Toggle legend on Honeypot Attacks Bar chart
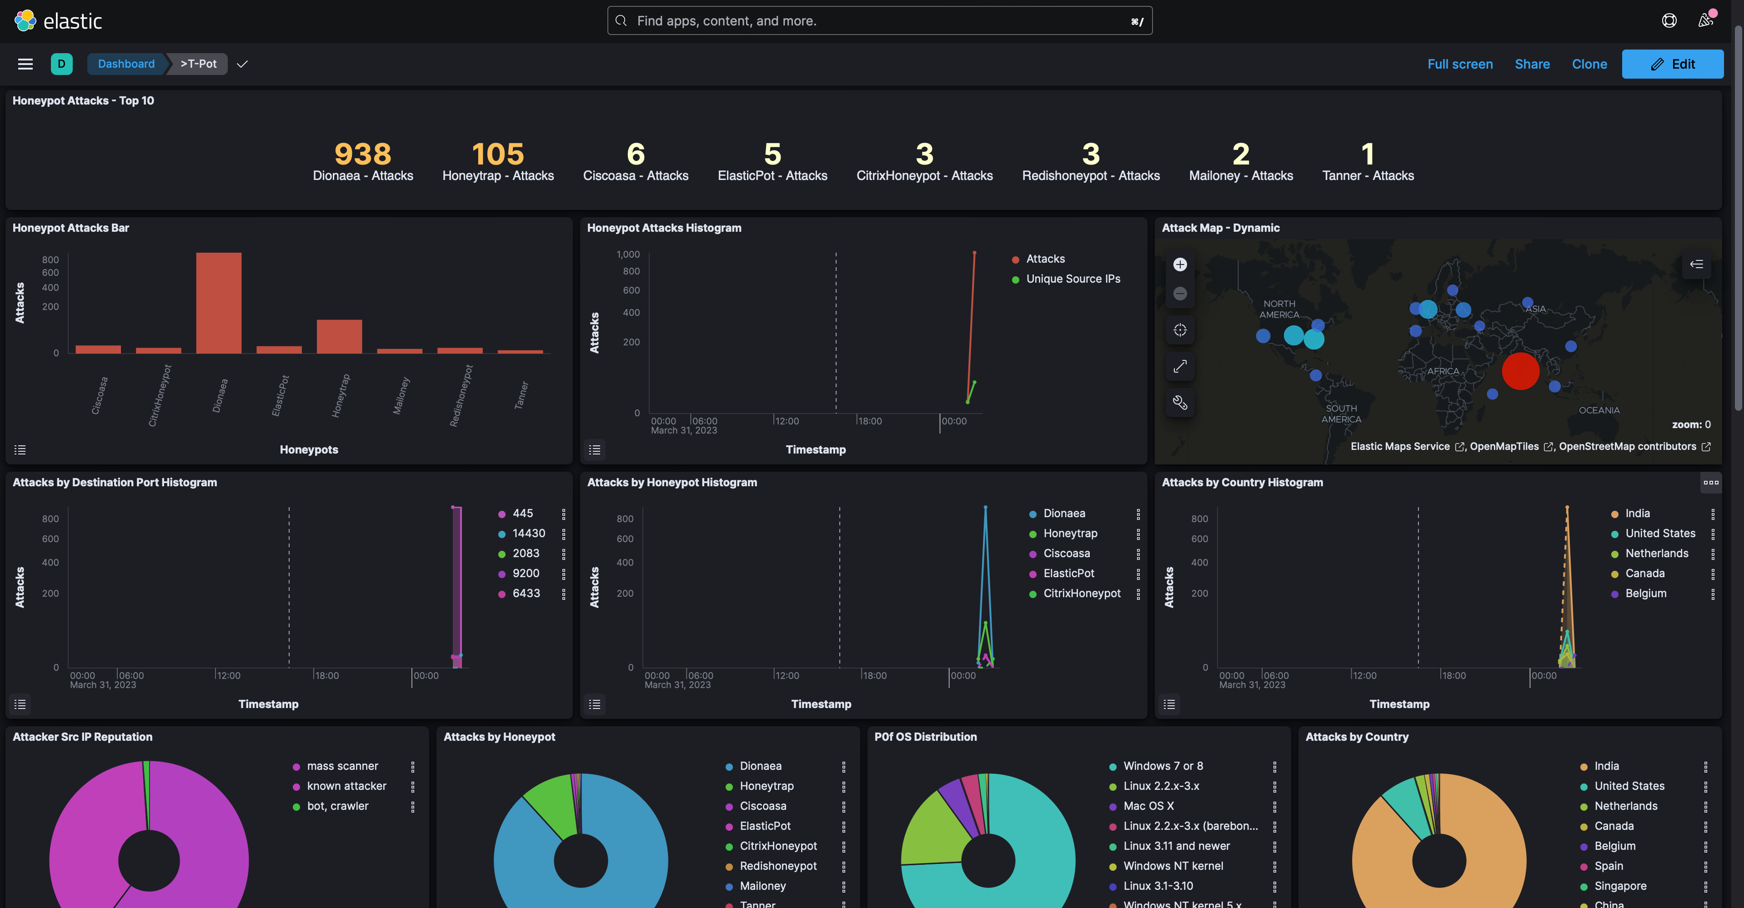 pos(20,450)
